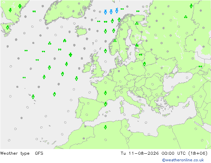This screenshot has width=211, height=163.
Task: Select the open circle symbol over Poland
Action: coord(132,69)
